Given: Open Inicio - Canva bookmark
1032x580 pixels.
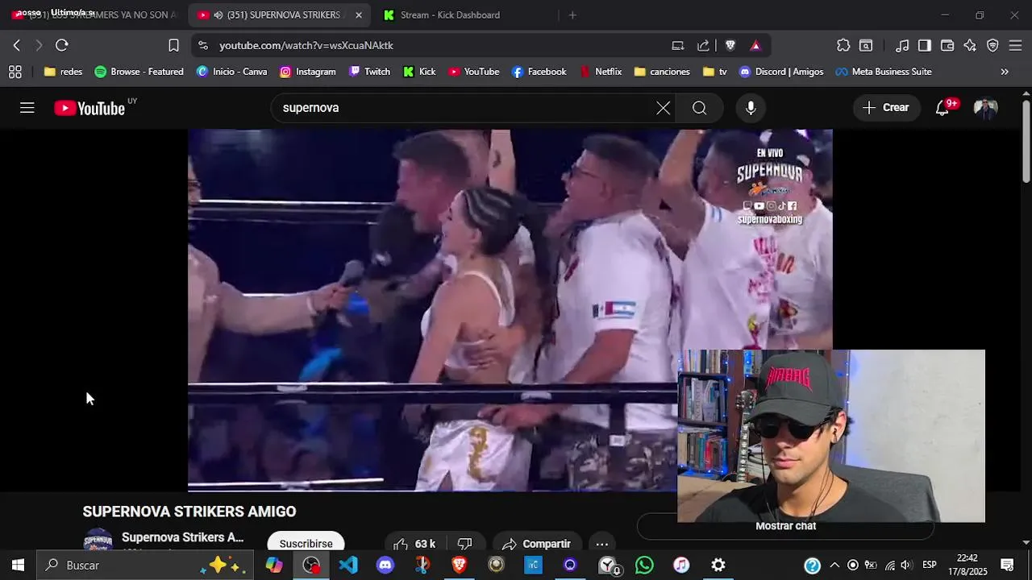Looking at the screenshot, I should 231,72.
